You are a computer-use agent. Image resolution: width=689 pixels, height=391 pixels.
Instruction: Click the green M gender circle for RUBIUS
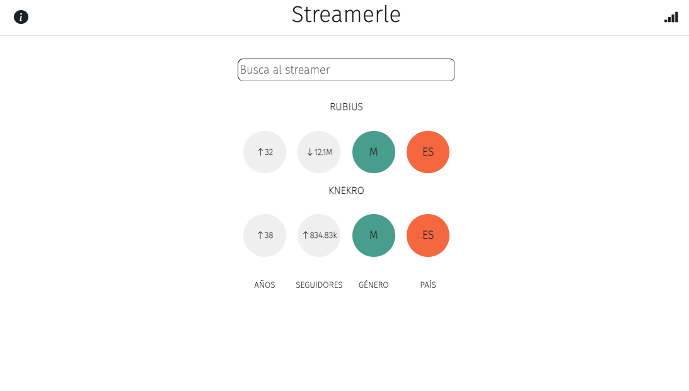pos(373,152)
